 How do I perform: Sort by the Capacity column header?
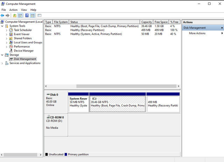(147, 22)
